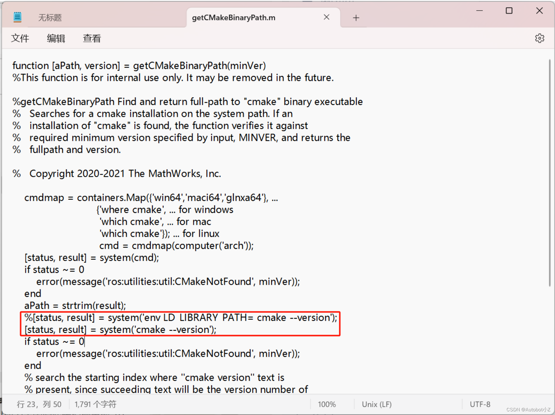Click the UTF-8 encoding indicator
The height and width of the screenshot is (415, 555).
coord(480,404)
